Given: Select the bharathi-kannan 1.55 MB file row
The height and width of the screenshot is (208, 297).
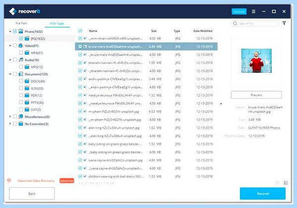Looking at the screenshot, I should (146, 63).
